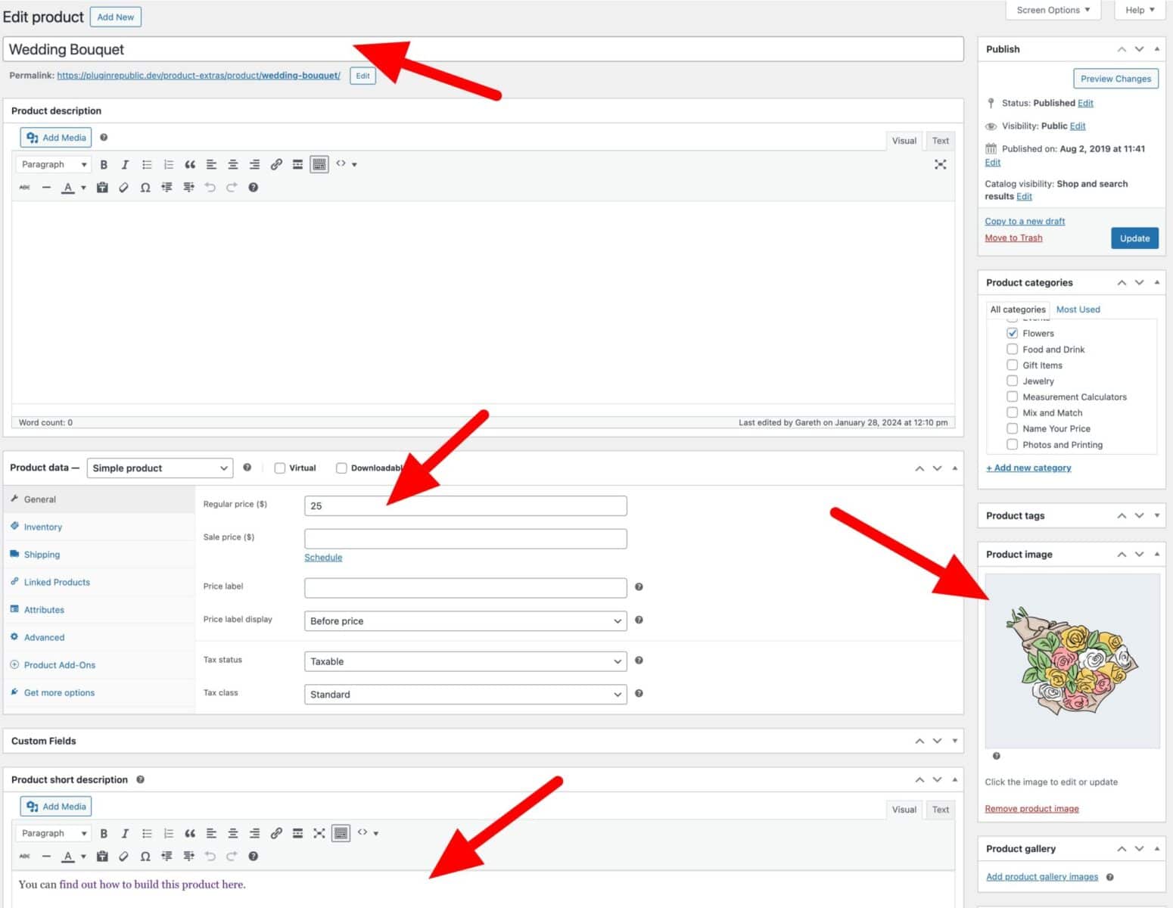Click Bold in short description toolbar

(x=104, y=833)
